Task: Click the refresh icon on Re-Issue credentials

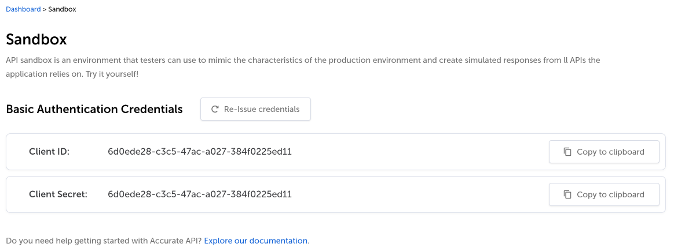Action: (215, 109)
